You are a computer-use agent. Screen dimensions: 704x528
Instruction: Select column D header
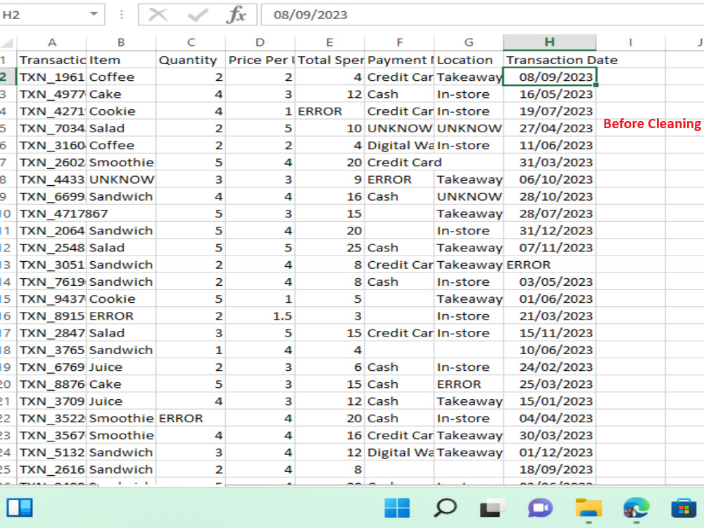tap(260, 43)
